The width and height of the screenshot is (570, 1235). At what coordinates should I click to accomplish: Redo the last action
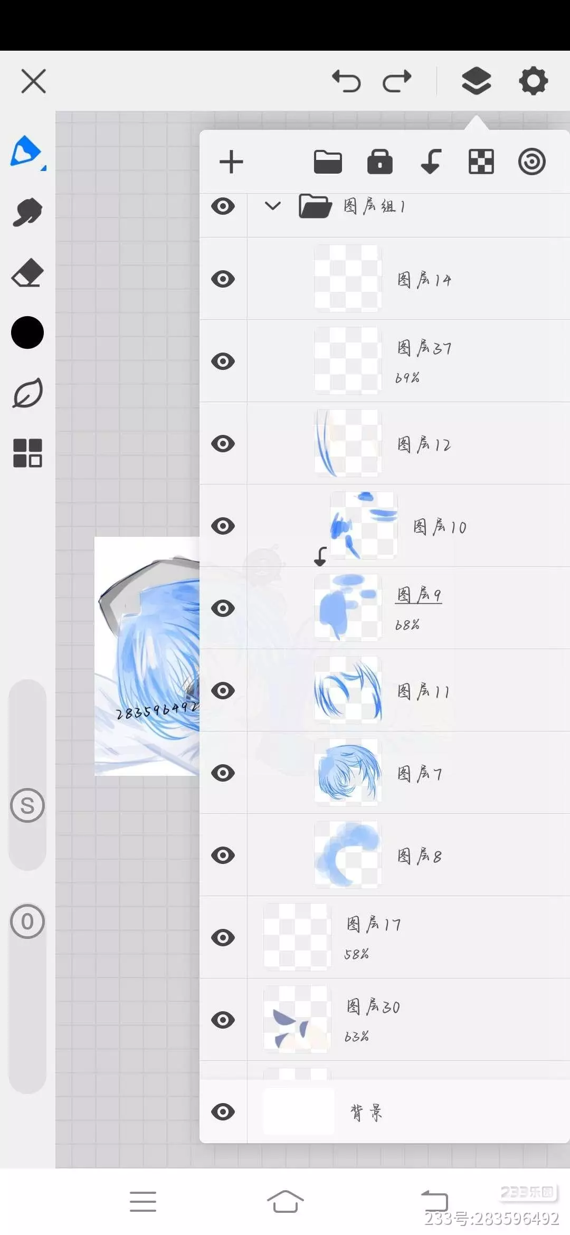pos(397,81)
